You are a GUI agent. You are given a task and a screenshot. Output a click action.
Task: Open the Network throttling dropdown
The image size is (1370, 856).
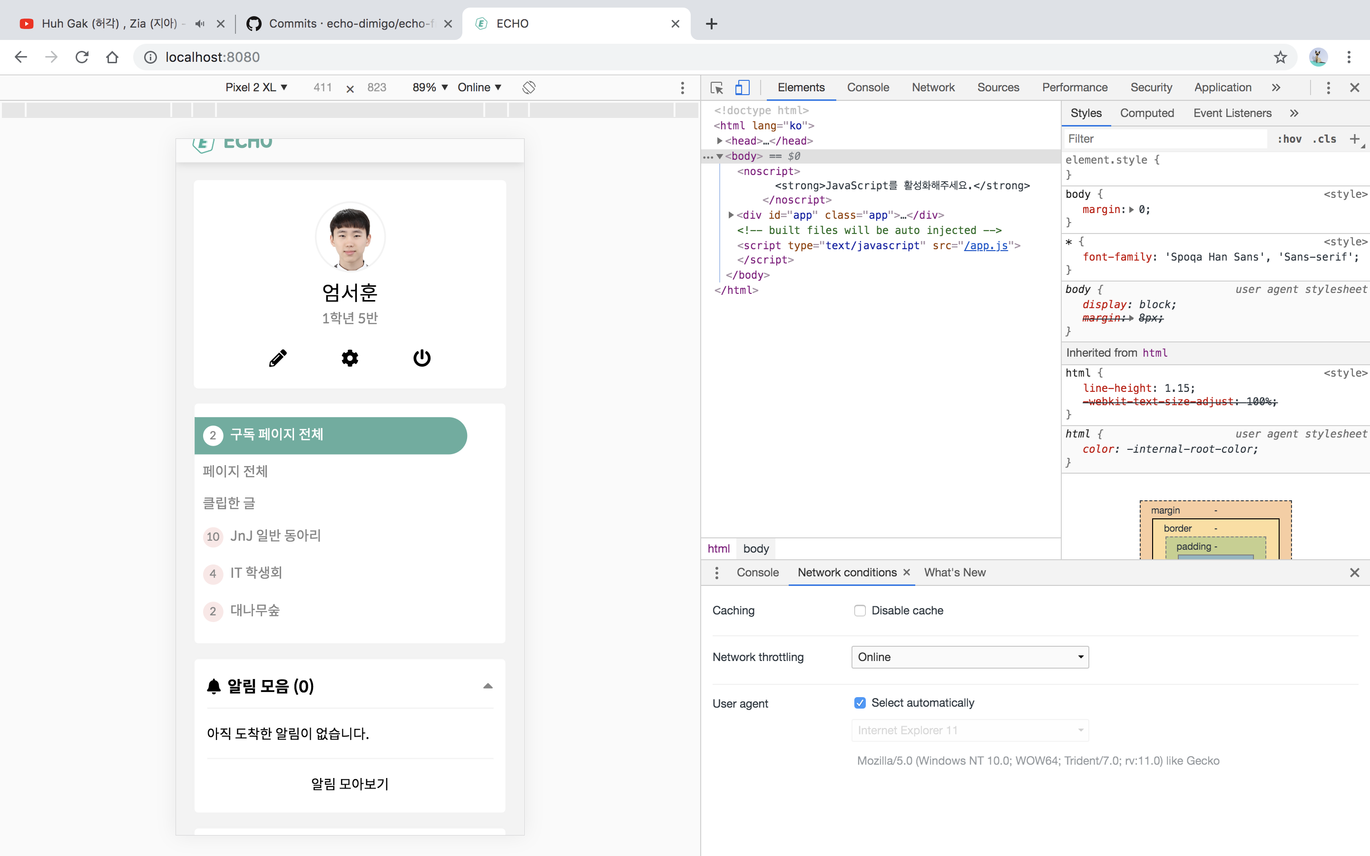pyautogui.click(x=970, y=657)
